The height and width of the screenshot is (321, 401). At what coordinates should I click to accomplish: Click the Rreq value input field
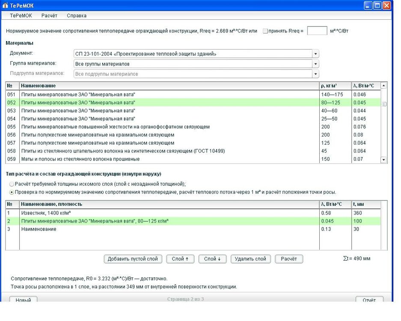pyautogui.click(x=317, y=31)
